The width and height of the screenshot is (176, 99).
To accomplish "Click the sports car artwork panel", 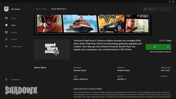I will [111, 24].
